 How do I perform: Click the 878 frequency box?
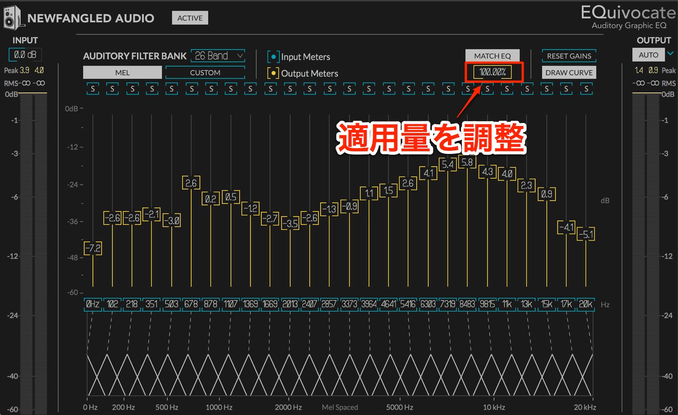211,304
